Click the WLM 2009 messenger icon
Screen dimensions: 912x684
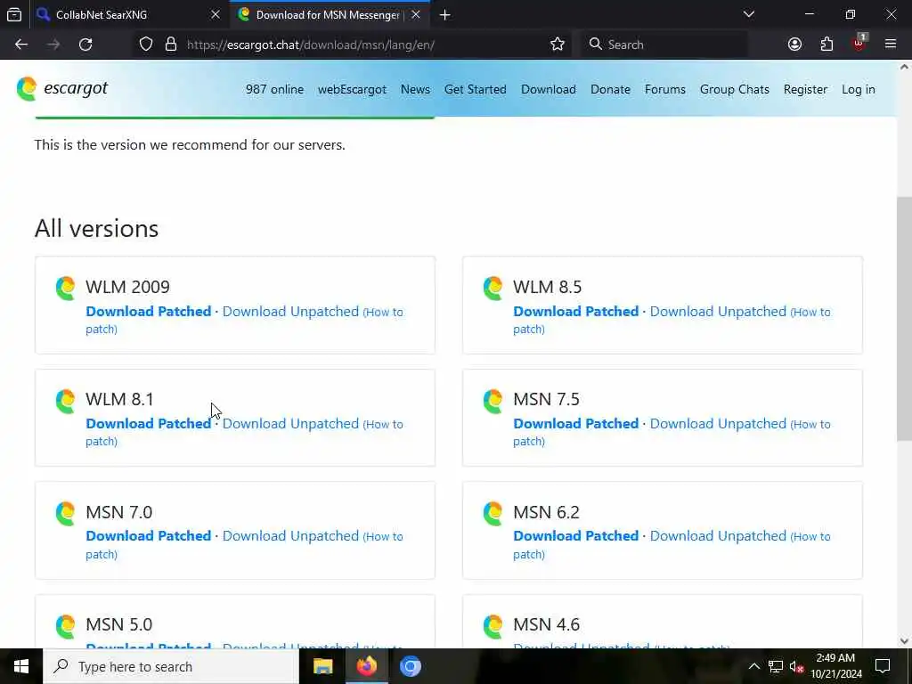[x=66, y=288]
